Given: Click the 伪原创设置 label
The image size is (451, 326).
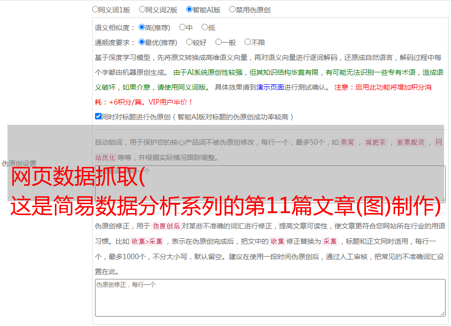Looking at the screenshot, I should [x=19, y=163].
